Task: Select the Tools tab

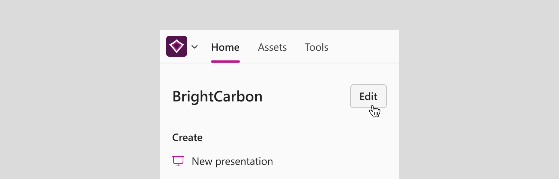Action: coord(316,47)
